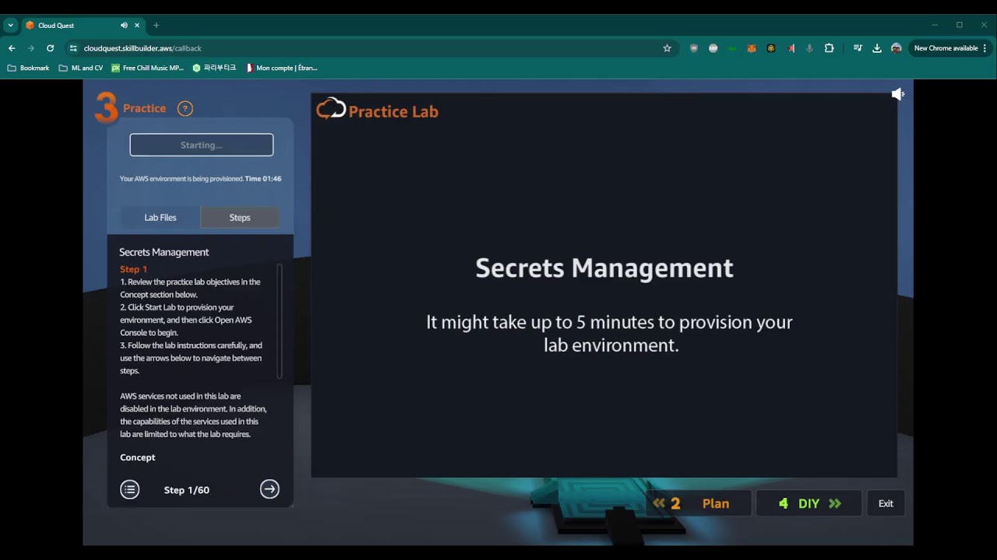Click the Step 1/60 counter
This screenshot has width=997, height=560.
[x=187, y=490]
